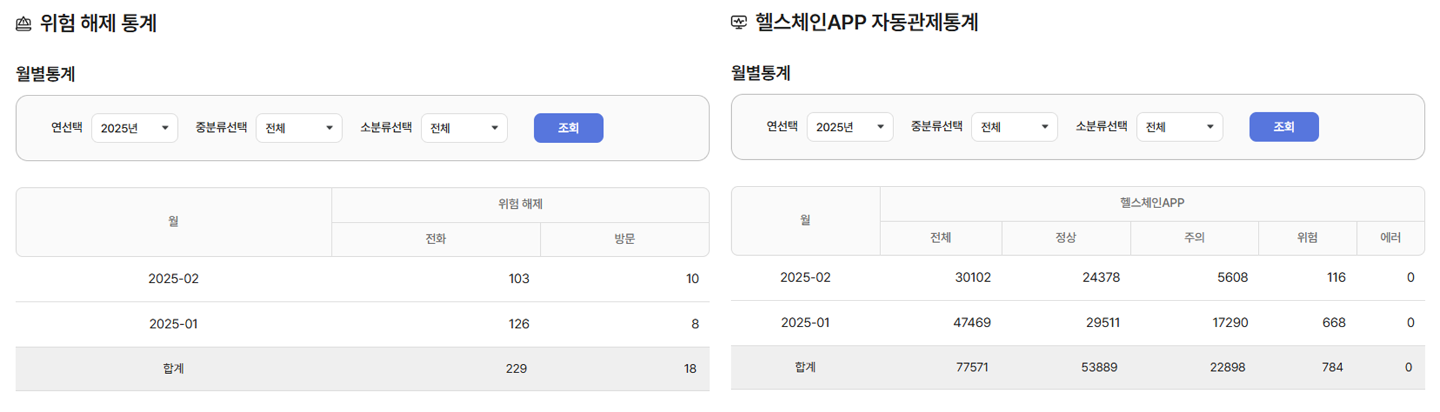
Task: Open the 연선택 year dropdown in 헬스체인APP 자동관제통계
Action: (x=850, y=127)
